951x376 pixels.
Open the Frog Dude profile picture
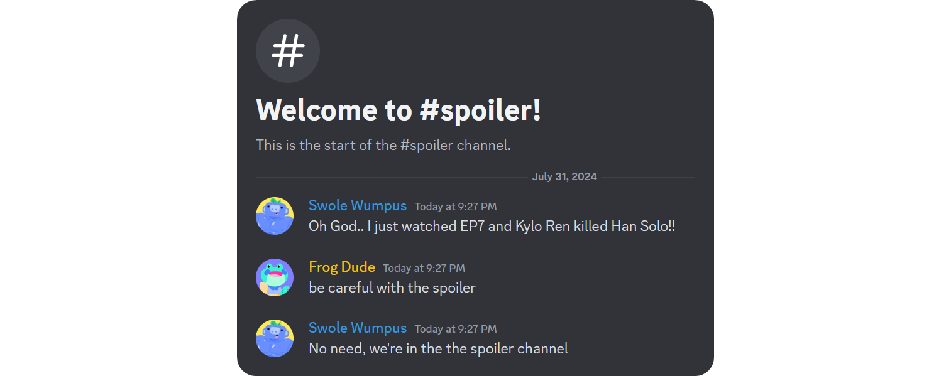(x=275, y=277)
